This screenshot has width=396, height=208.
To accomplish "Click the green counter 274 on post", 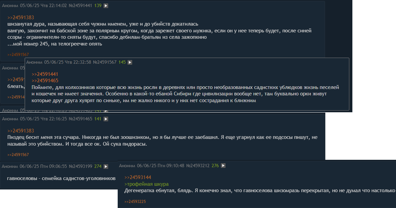I will coord(98,167).
